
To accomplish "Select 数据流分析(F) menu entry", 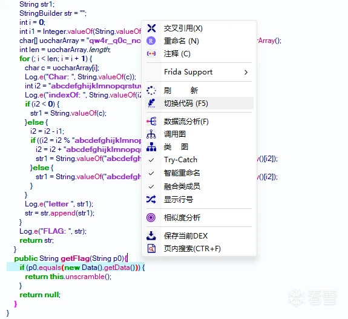I will (199, 122).
